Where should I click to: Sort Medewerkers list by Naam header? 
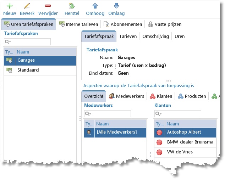coord(120,124)
